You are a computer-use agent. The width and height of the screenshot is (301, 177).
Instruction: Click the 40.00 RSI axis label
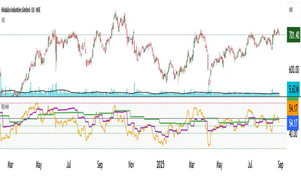pos(293,134)
